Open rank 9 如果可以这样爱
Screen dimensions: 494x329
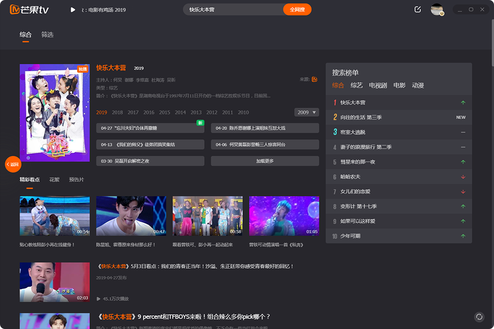(399, 221)
